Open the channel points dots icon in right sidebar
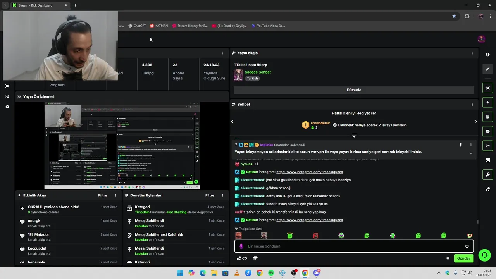Viewport: 496px width, 279px height. click(487, 189)
